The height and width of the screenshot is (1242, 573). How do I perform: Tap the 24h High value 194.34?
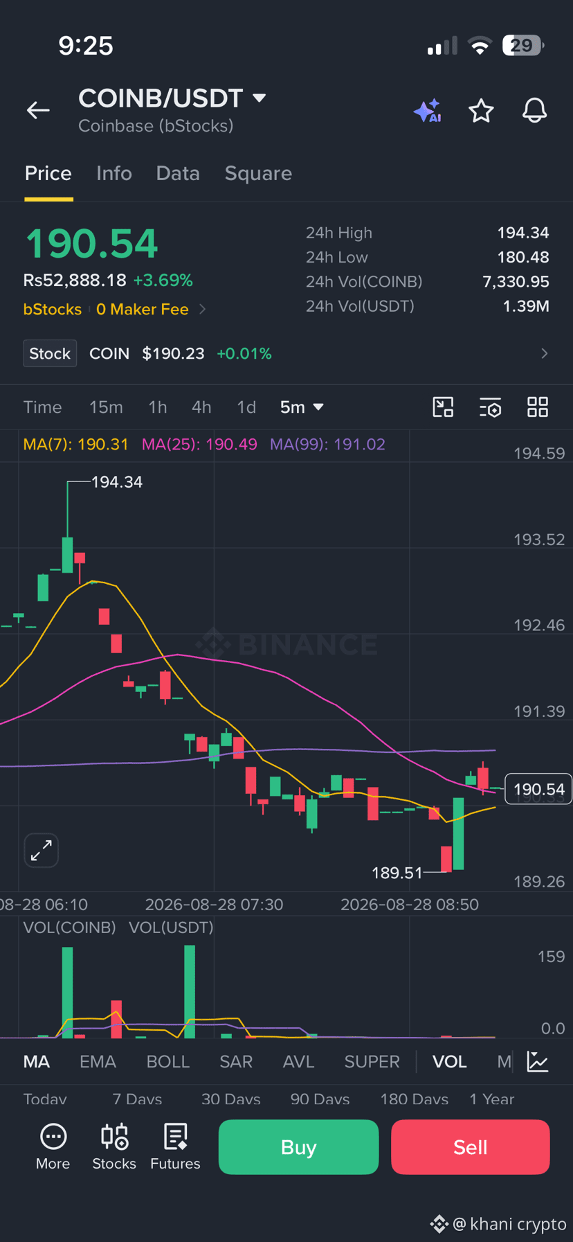coord(523,233)
